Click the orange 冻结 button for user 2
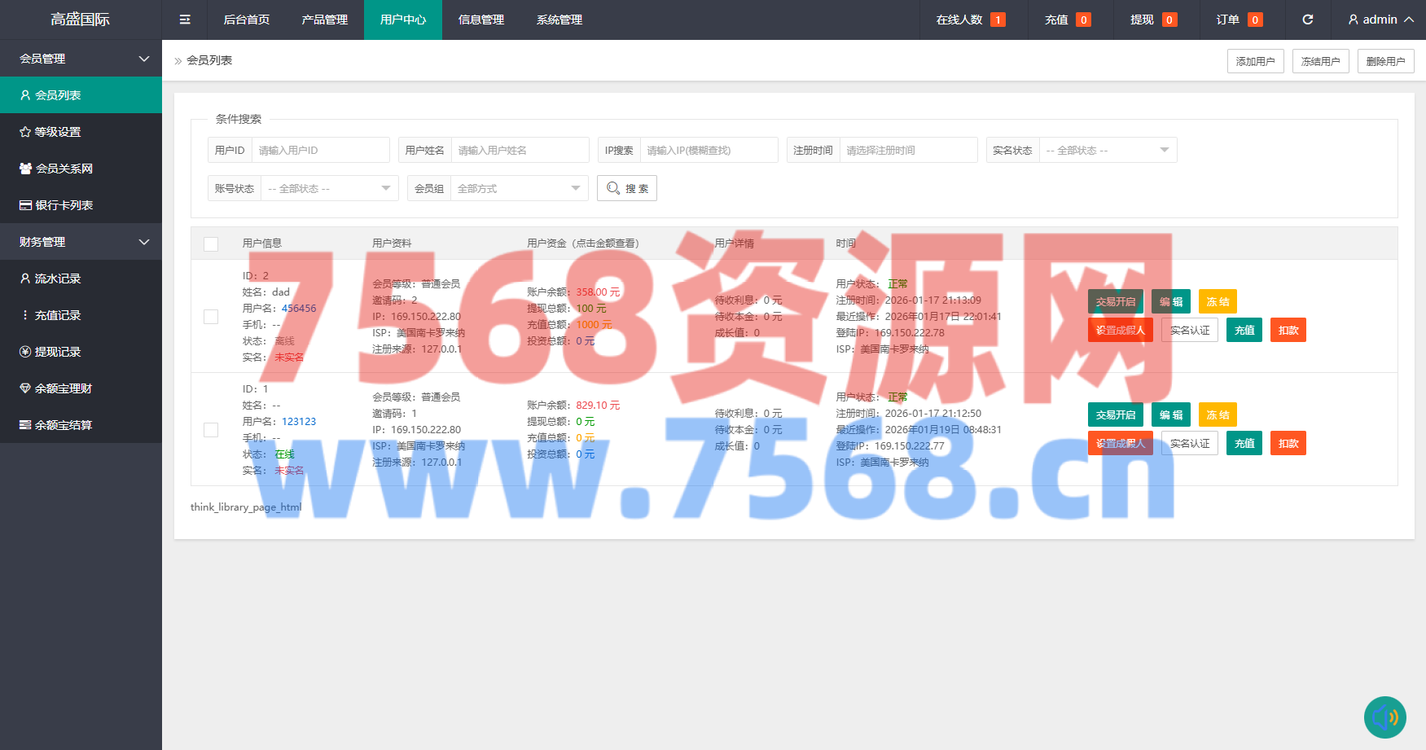This screenshot has height=750, width=1426. pos(1218,301)
